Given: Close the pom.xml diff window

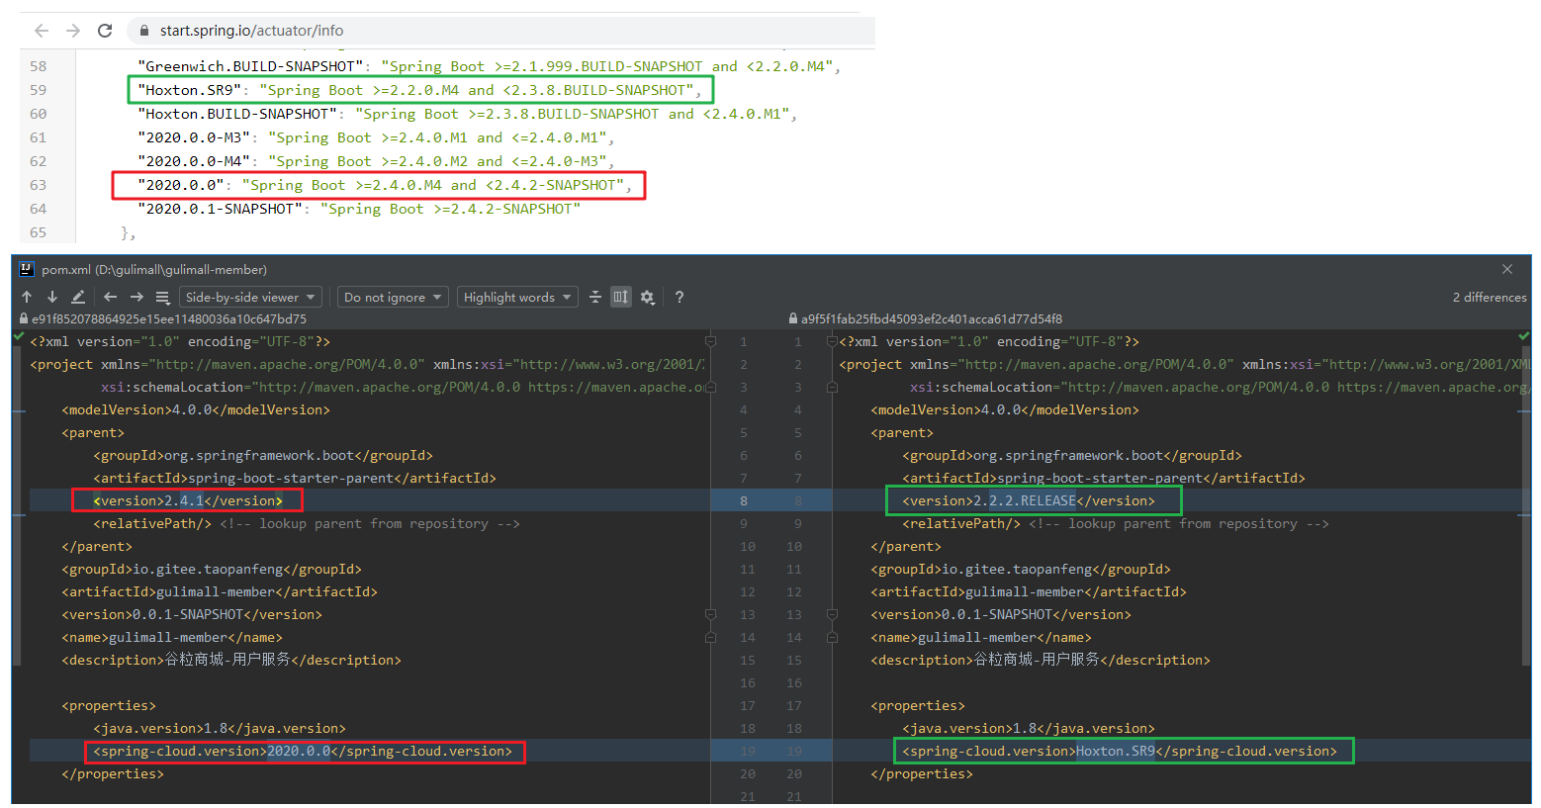Looking at the screenshot, I should pos(1507,269).
